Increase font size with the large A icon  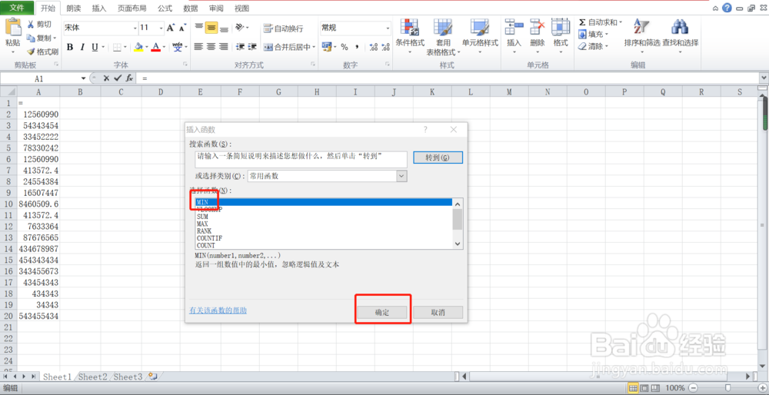tap(170, 28)
